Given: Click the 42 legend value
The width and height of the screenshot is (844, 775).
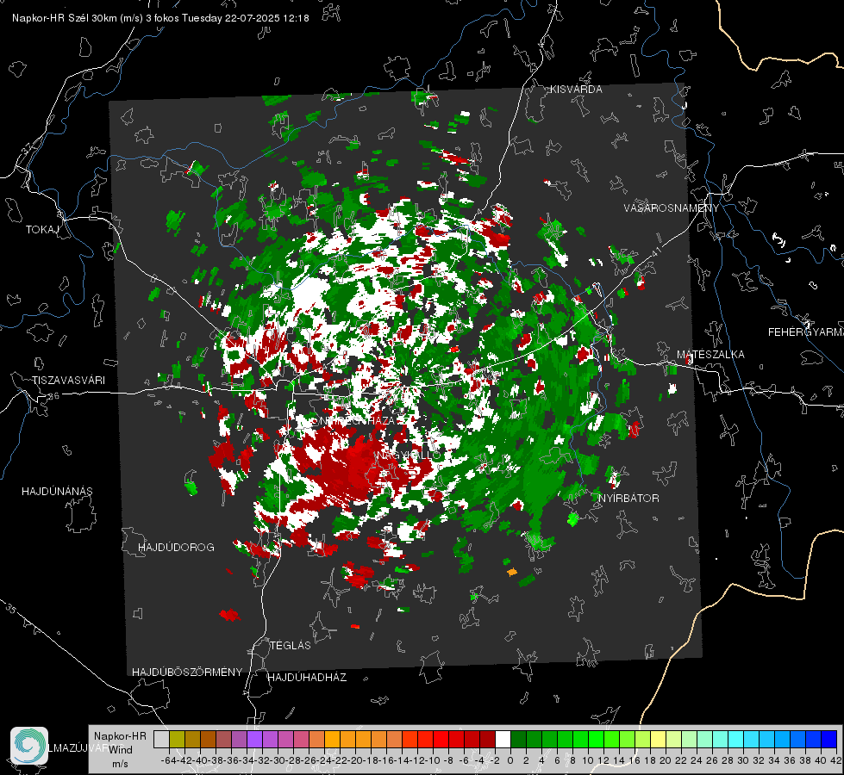Looking at the screenshot, I should coord(835,760).
